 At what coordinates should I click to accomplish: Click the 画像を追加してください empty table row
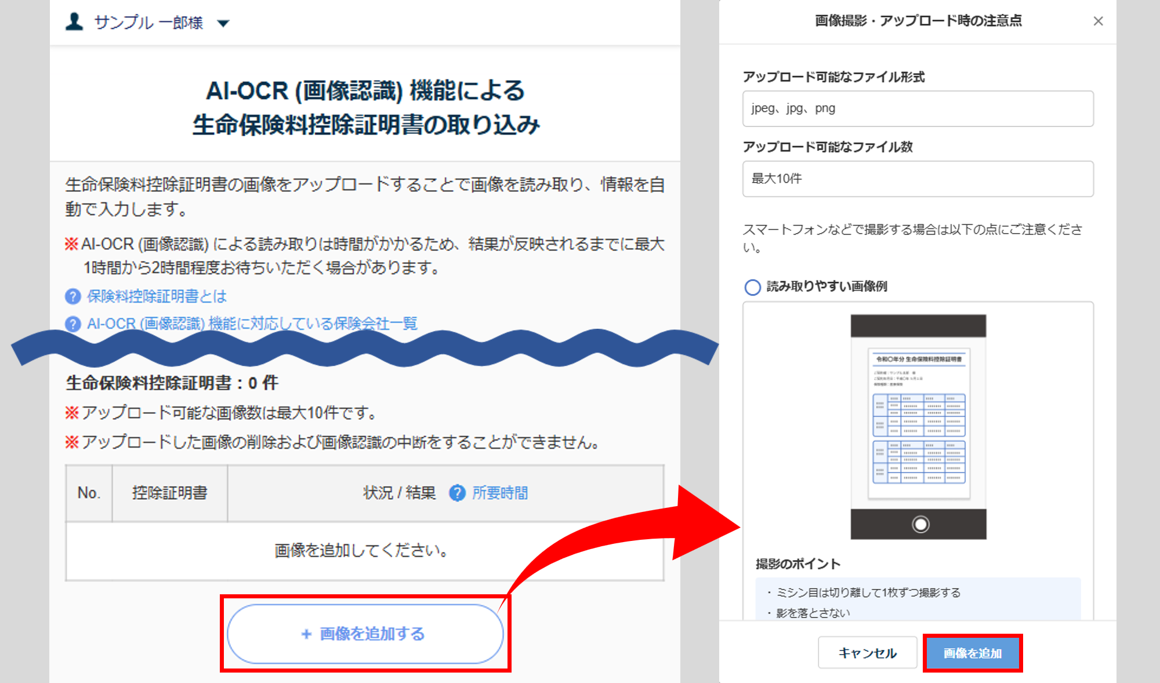point(364,550)
